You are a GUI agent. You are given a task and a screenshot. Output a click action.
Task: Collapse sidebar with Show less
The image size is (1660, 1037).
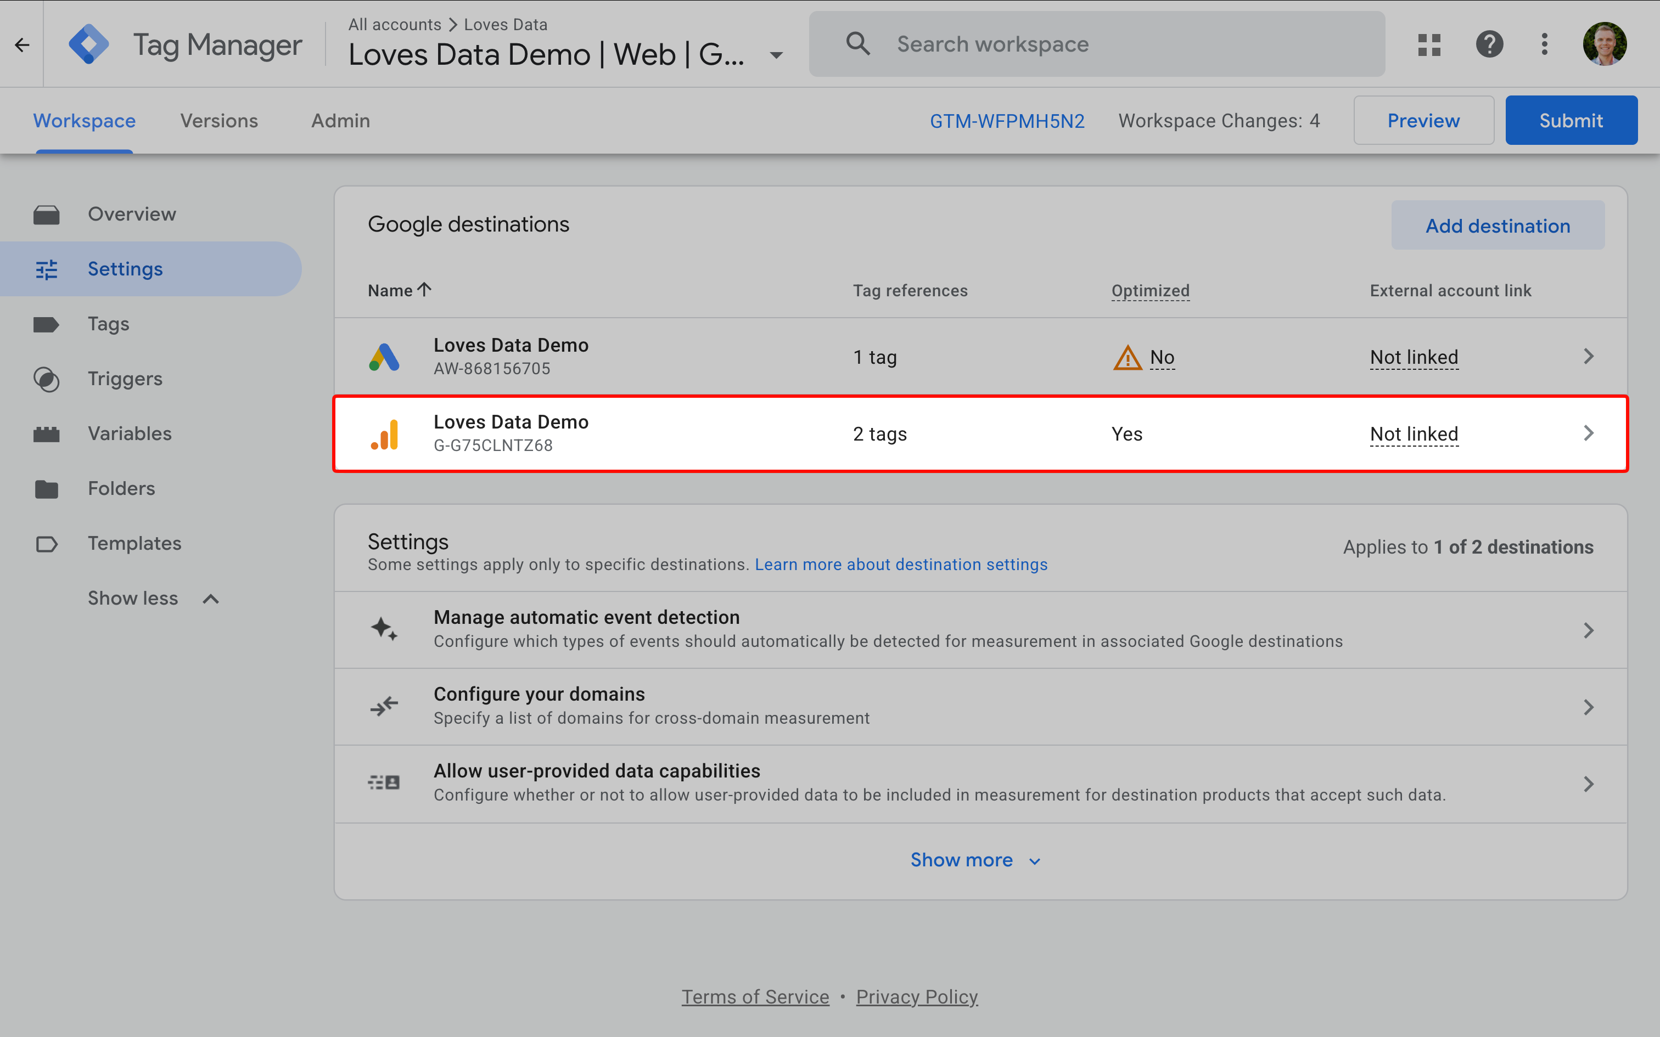[x=154, y=598]
